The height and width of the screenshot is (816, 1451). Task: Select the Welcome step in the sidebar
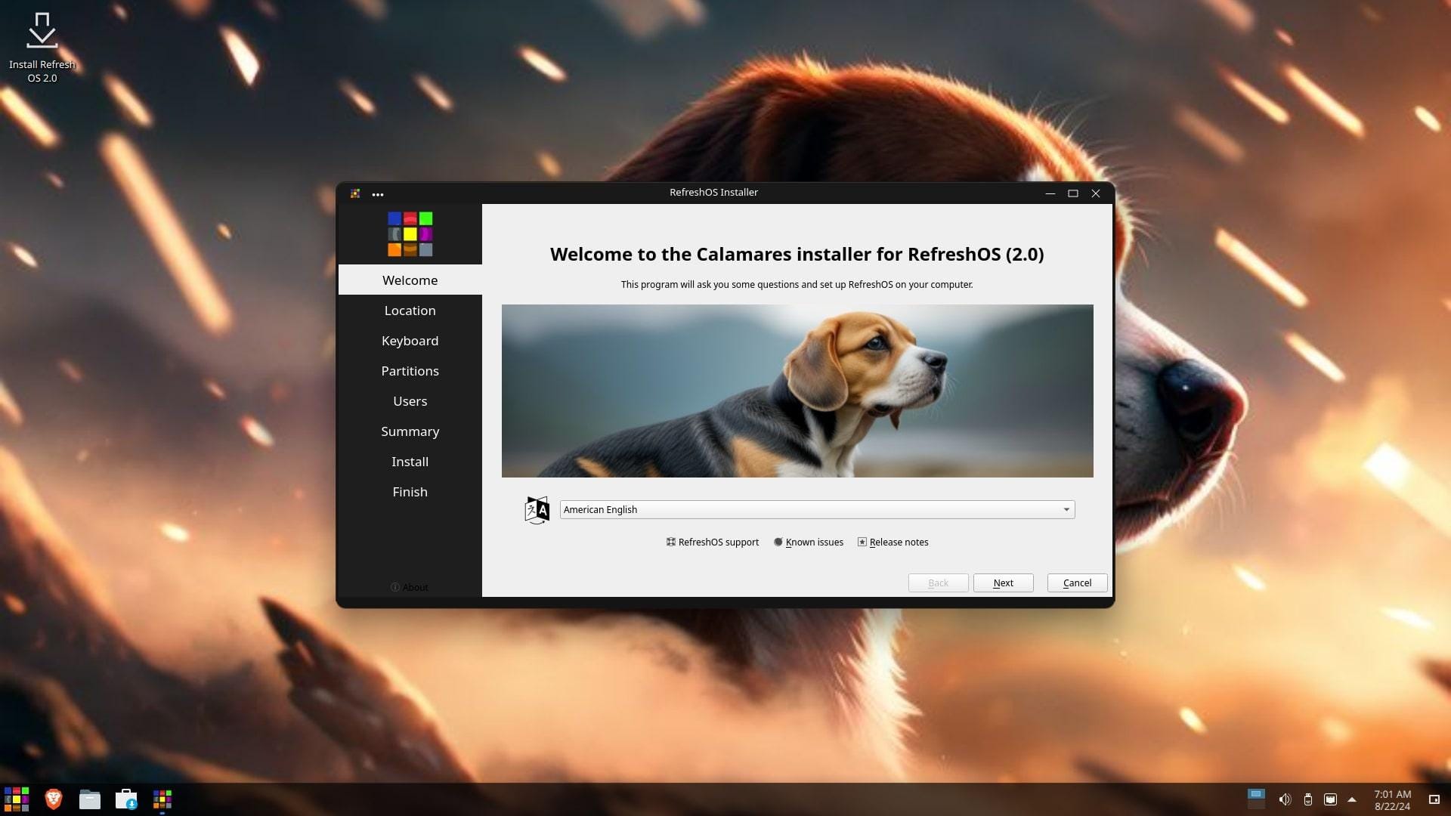[x=410, y=280]
